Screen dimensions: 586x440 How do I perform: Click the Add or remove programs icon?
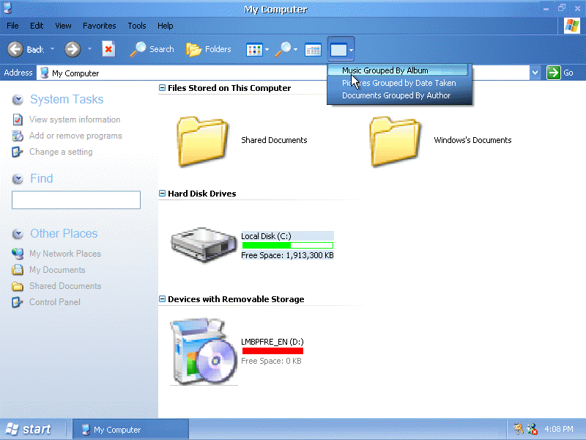pyautogui.click(x=17, y=136)
